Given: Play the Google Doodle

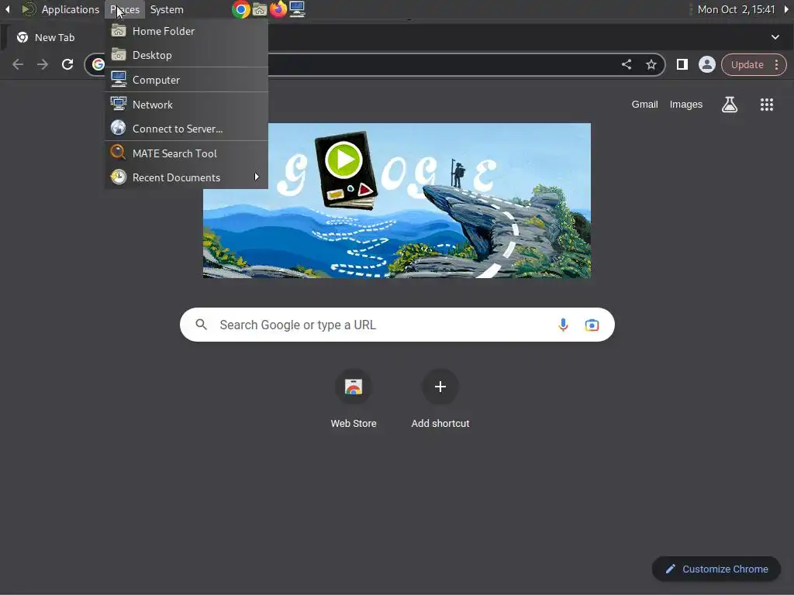Looking at the screenshot, I should click(x=343, y=160).
